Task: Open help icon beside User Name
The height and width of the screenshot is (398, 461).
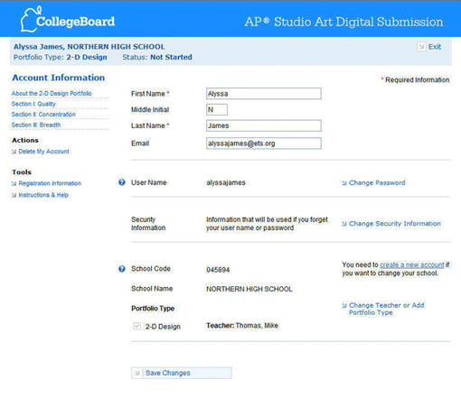Action: [122, 182]
